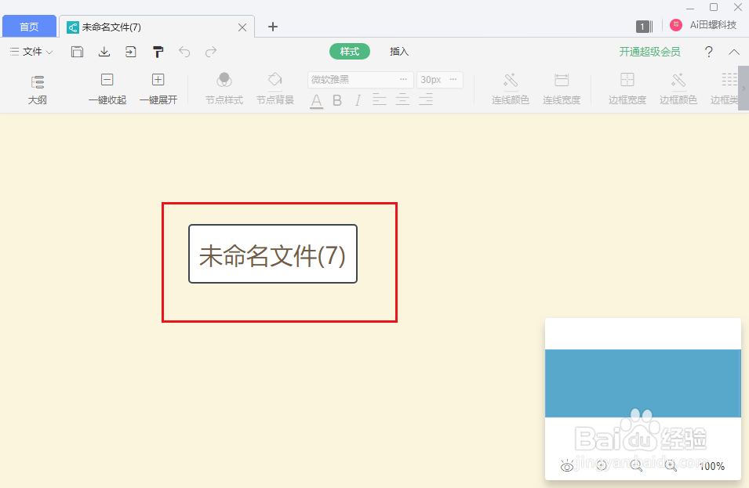Open help with the question mark
The image size is (749, 488).
pyautogui.click(x=709, y=52)
